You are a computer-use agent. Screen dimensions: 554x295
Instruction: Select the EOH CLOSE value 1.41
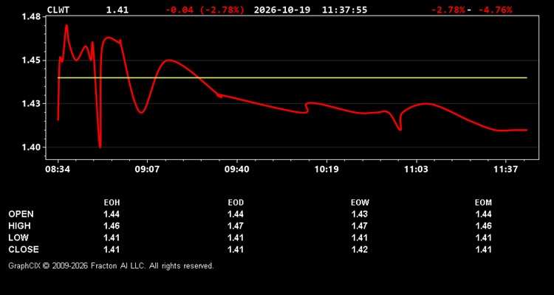tap(112, 249)
